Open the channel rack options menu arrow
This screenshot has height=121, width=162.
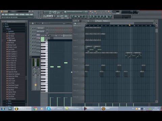click(30, 23)
